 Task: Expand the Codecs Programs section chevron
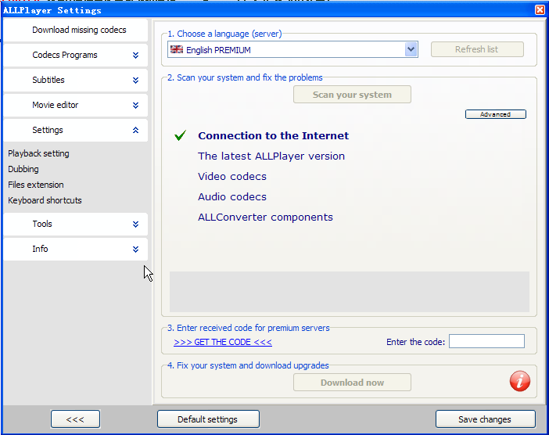click(x=135, y=55)
